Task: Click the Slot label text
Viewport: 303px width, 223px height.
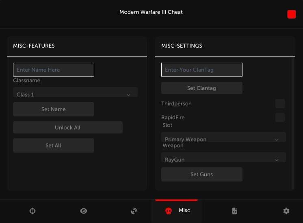Action: click(x=167, y=125)
